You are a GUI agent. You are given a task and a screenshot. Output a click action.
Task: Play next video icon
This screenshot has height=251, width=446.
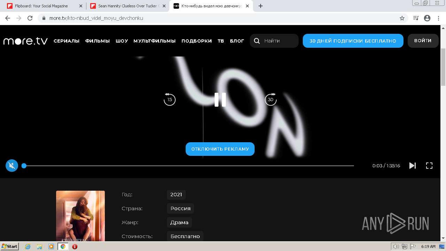click(x=413, y=166)
